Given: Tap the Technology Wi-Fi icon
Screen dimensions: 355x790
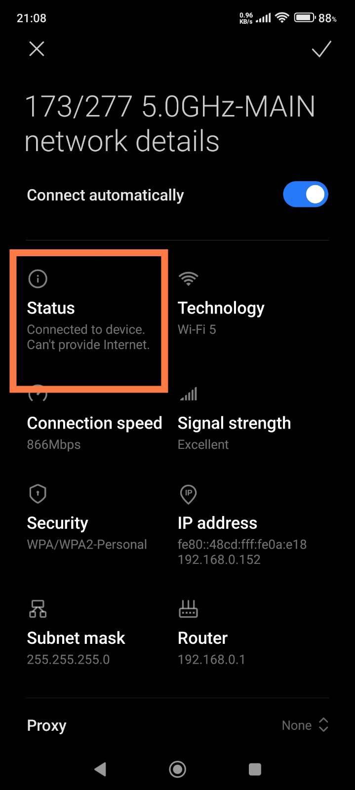Looking at the screenshot, I should pyautogui.click(x=188, y=279).
